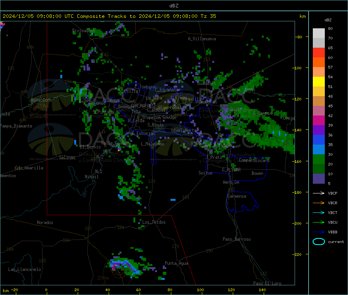Screen dimensions: 348x295
Task: Click the orange VBCR arrow in legend
Action: click(x=319, y=203)
